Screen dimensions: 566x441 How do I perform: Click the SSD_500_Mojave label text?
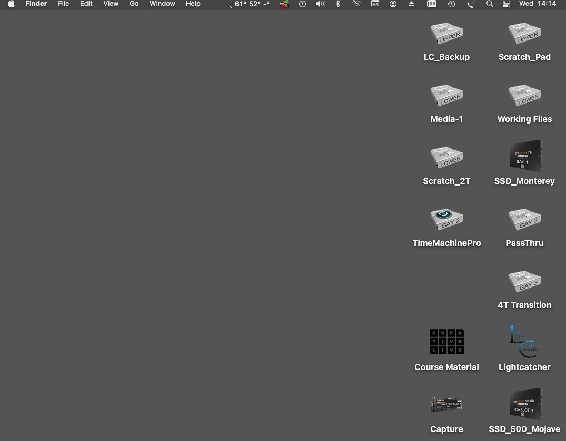525,429
